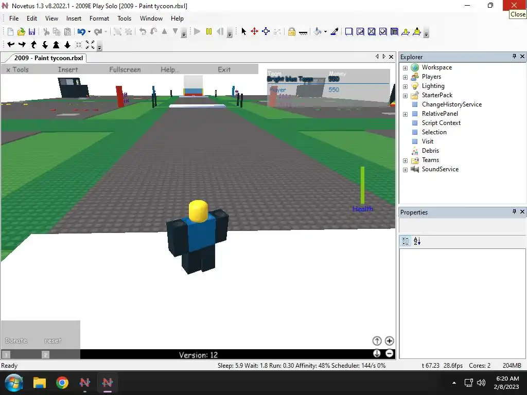Toggle alphabetical sort in Properties panel
This screenshot has width=527, height=395.
[417, 241]
